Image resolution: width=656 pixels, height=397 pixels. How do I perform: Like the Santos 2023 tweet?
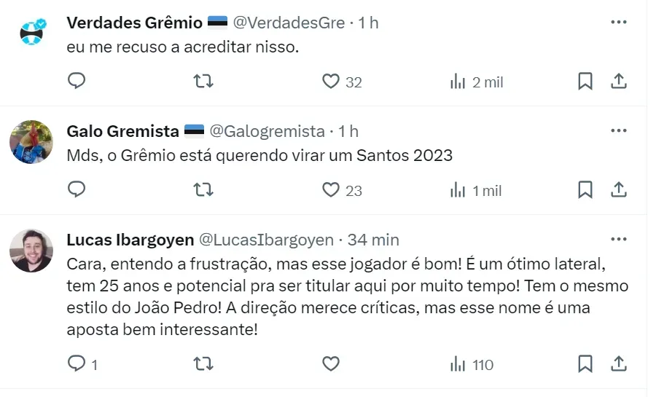331,190
